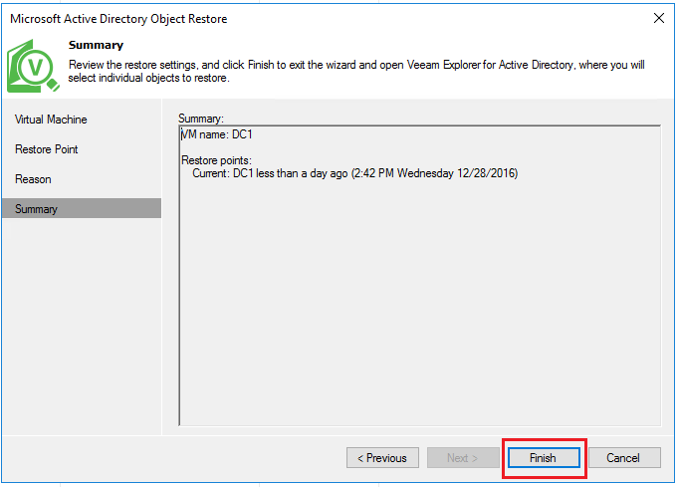Click the Cancel button

pyautogui.click(x=624, y=458)
